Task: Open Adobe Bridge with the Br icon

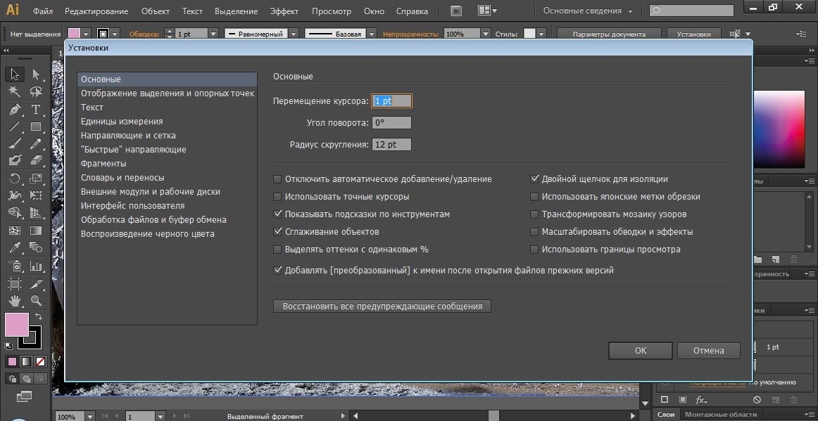Action: click(456, 11)
